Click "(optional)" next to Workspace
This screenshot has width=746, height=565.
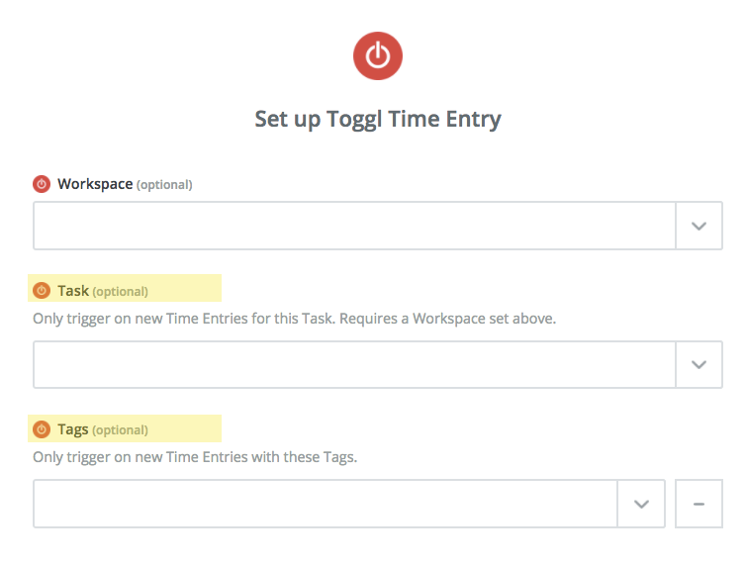164,185
